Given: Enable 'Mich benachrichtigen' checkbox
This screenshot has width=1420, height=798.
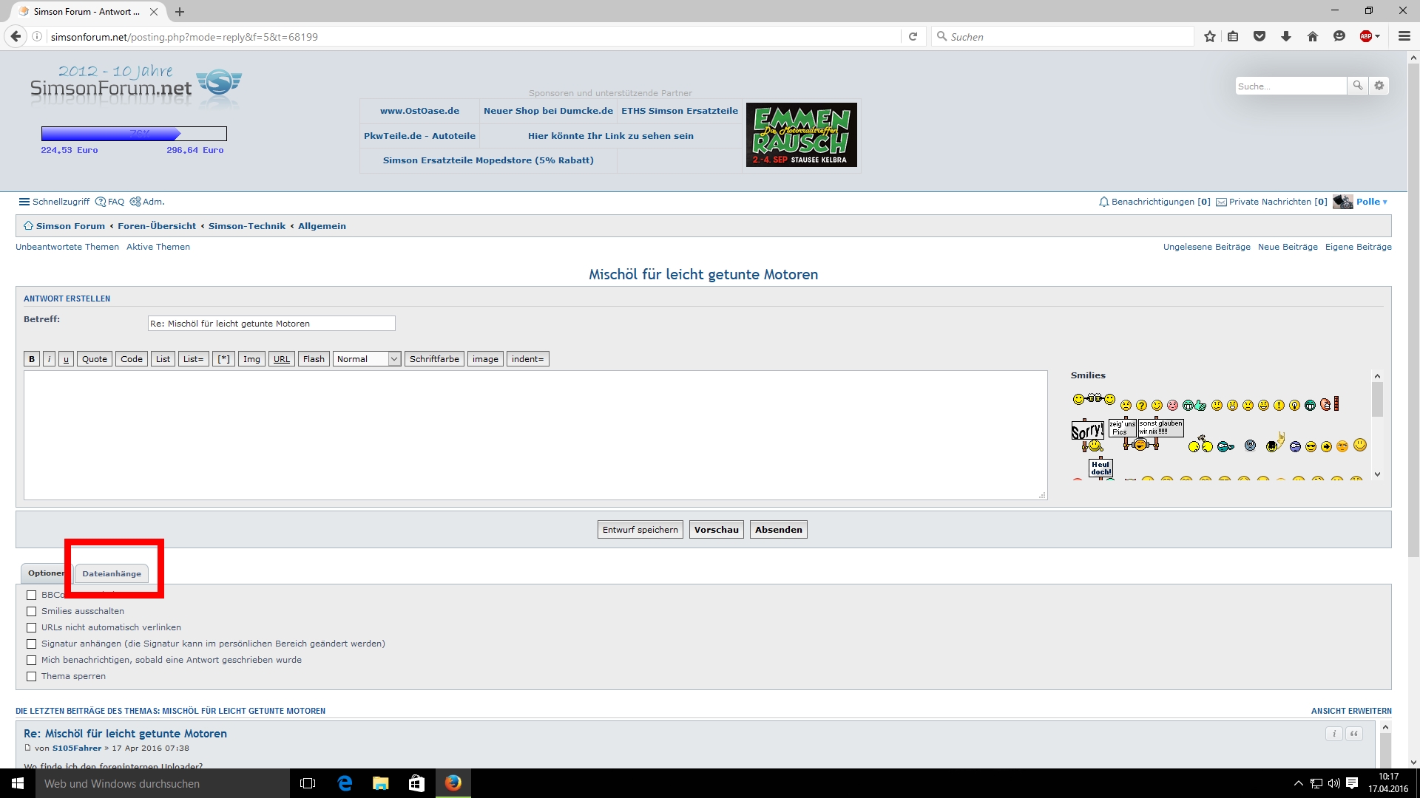Looking at the screenshot, I should (31, 660).
